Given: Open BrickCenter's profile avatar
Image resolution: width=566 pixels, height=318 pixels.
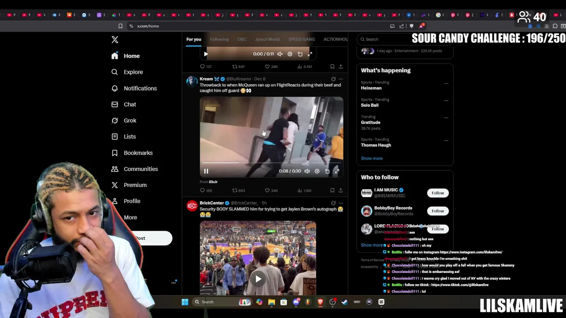Looking at the screenshot, I should [x=192, y=206].
